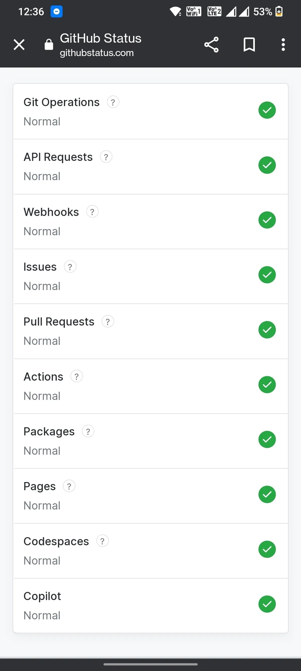Click the Copilot green status checkmark
The height and width of the screenshot is (671, 301).
pos(267,604)
